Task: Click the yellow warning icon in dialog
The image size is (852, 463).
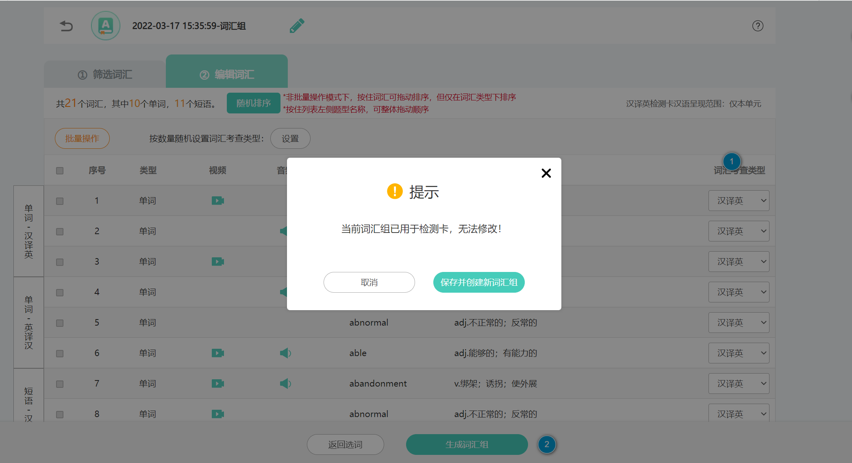Action: 395,191
